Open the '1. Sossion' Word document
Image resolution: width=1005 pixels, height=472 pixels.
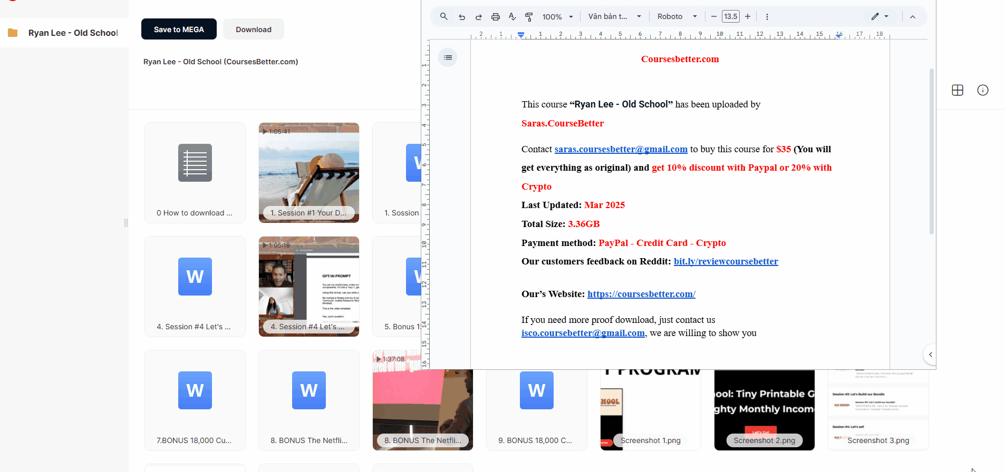397,173
